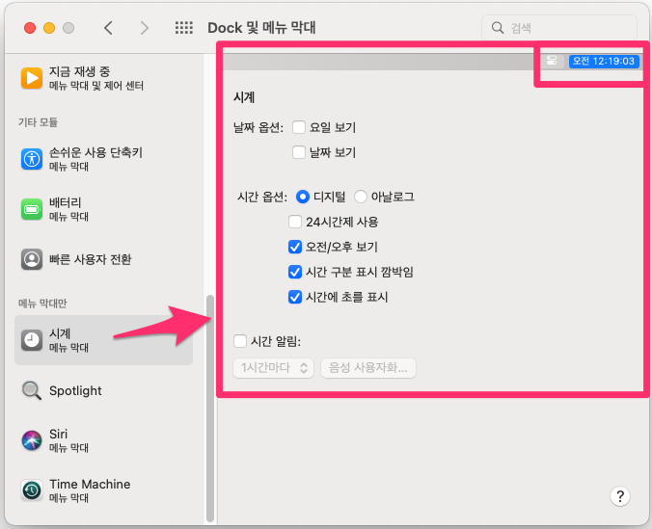Click the 검색 search field
This screenshot has height=529, width=652.
tap(558, 28)
